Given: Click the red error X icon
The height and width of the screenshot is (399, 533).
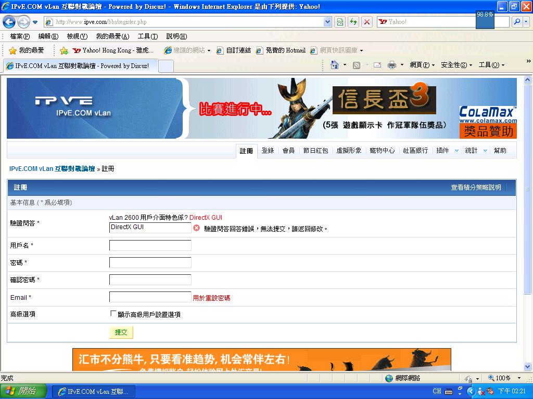Looking at the screenshot, I should point(196,228).
